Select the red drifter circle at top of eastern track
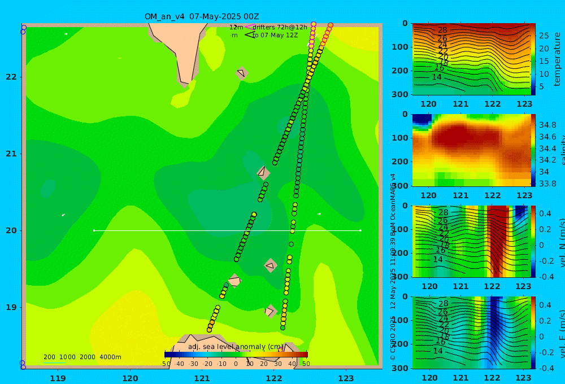Screen dimensions: 565x384 coord(331,25)
